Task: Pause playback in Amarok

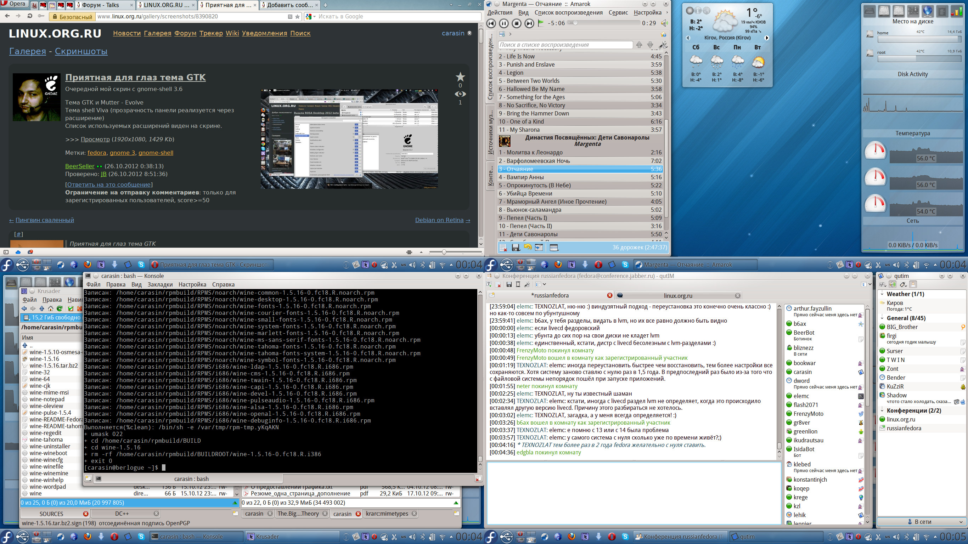Action: (x=504, y=23)
